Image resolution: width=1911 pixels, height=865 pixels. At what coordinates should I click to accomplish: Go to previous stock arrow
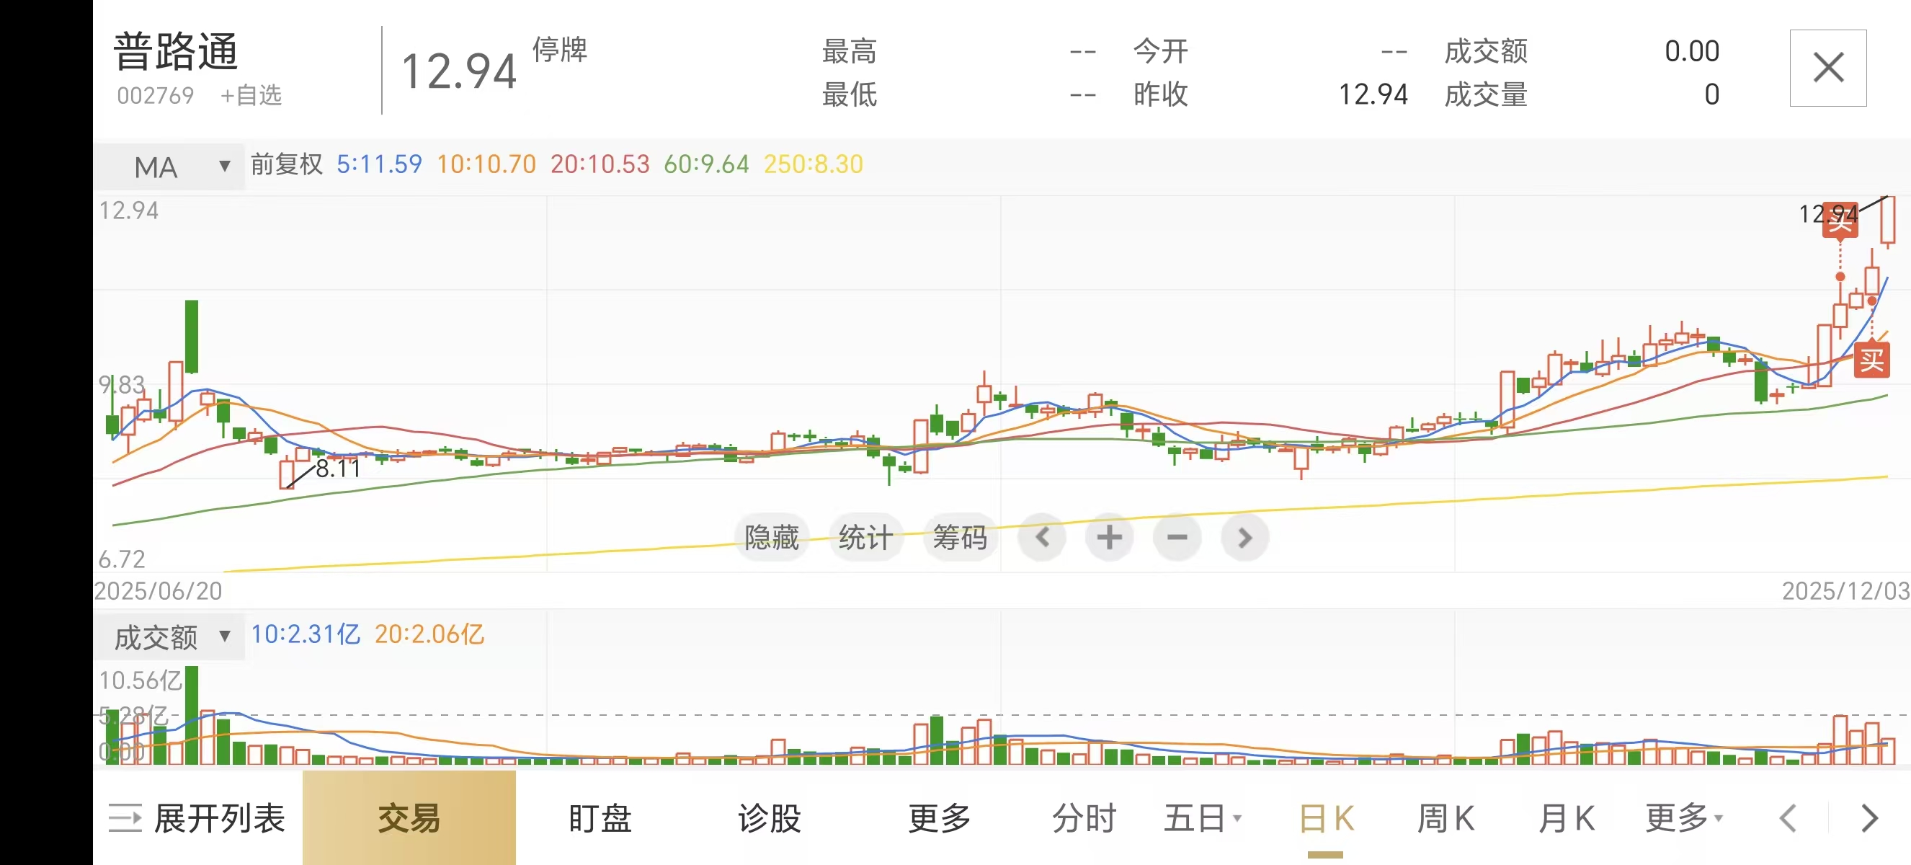1788,818
